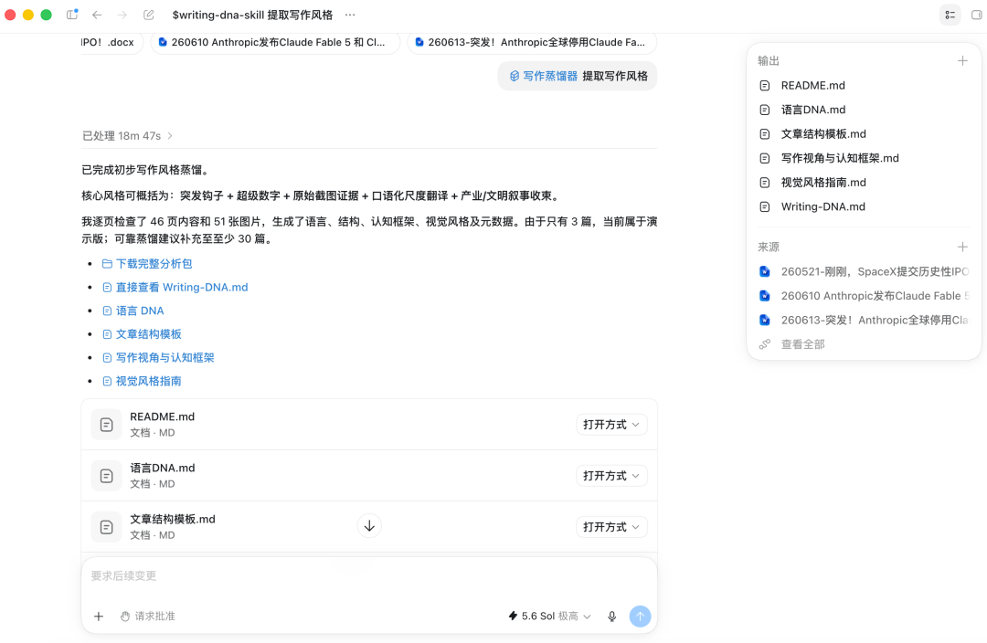Select 260613 source in sources panel
The image size is (987, 643).
click(x=864, y=320)
